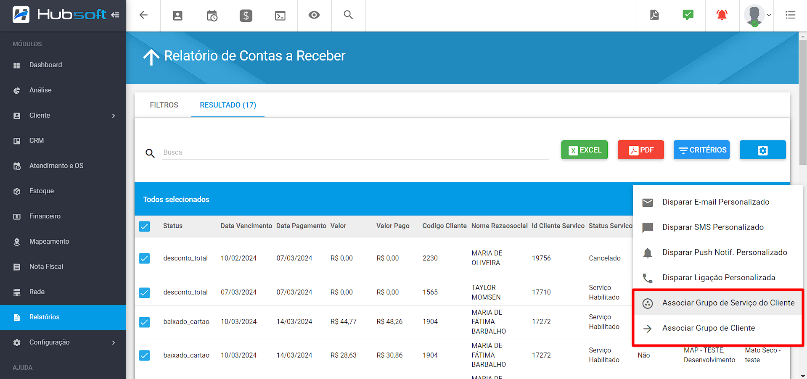This screenshot has width=807, height=379.
Task: Click the CRITÉRIOS button
Action: [701, 150]
